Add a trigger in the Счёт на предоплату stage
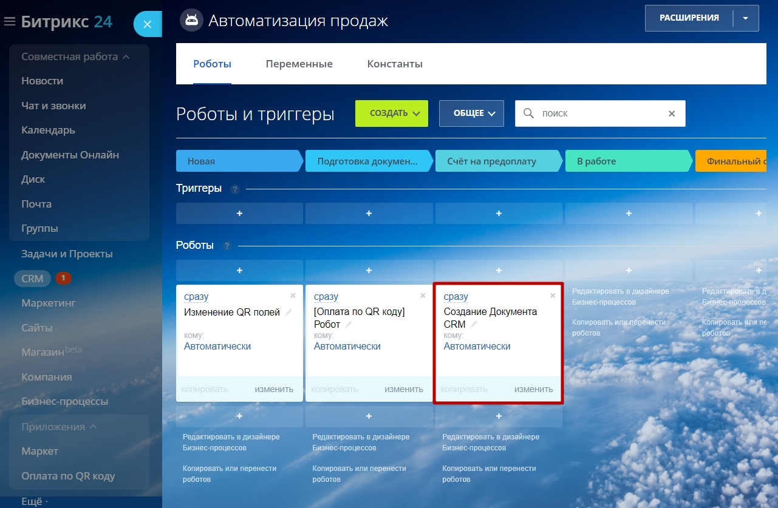This screenshot has width=778, height=508. 499,214
